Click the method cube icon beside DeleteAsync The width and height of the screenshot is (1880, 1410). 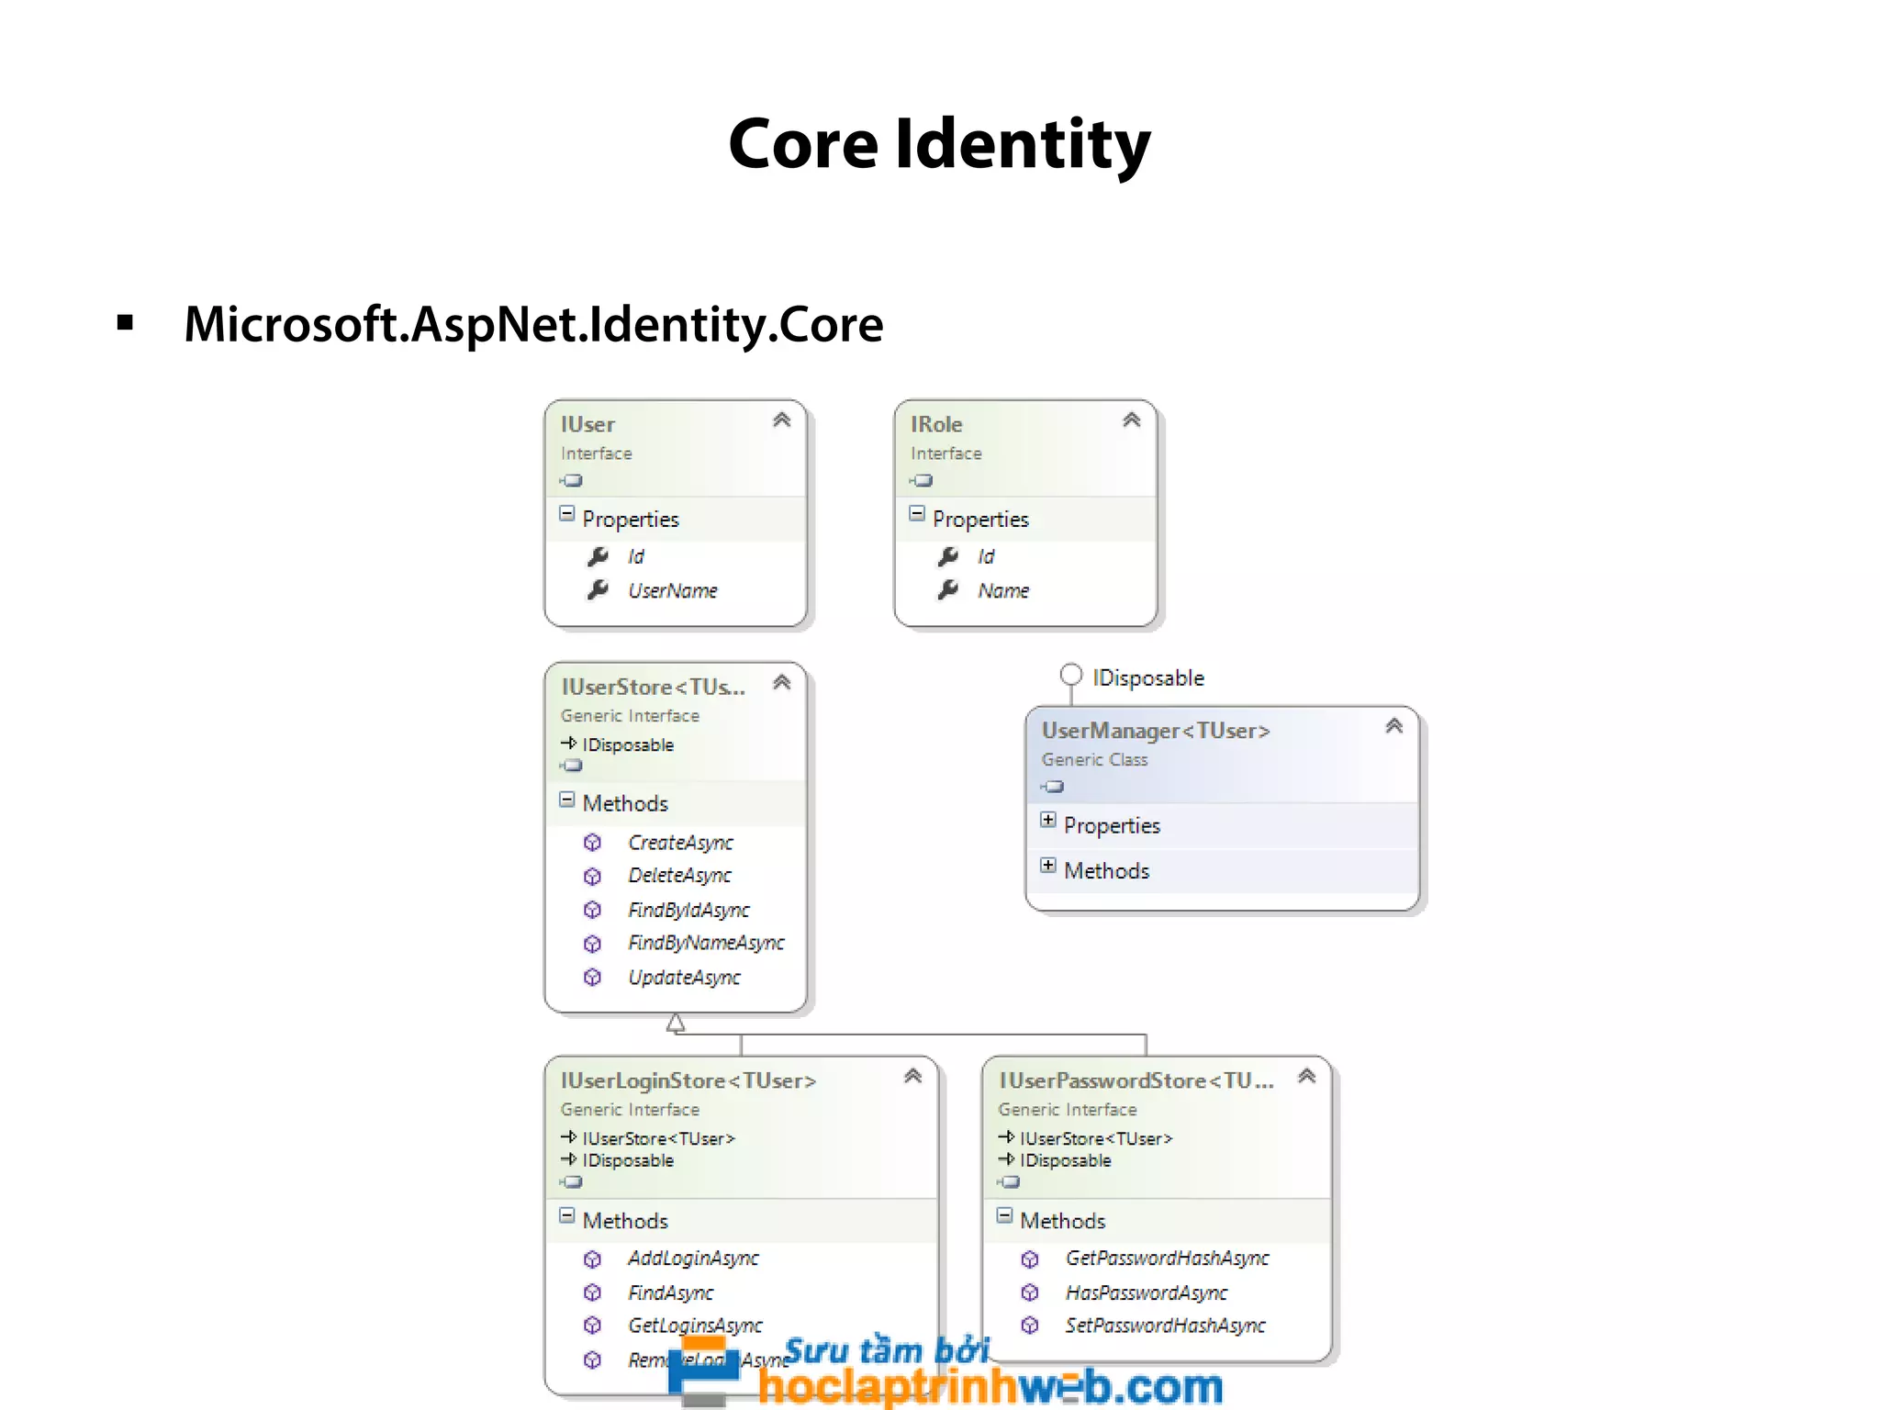(x=593, y=877)
